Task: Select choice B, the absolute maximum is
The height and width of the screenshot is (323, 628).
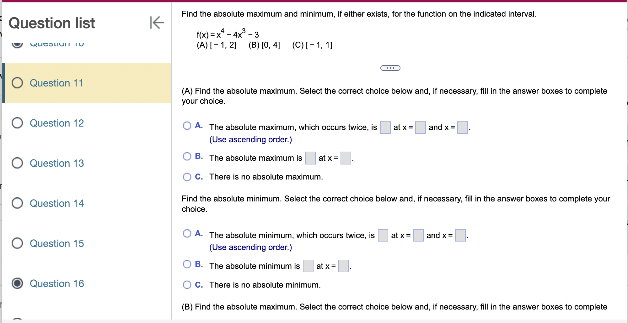Action: [187, 156]
